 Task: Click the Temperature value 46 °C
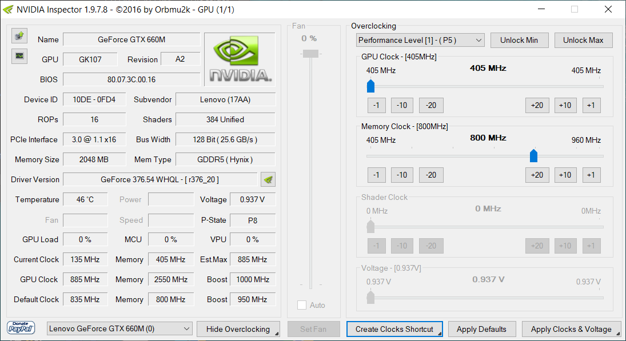[85, 199]
